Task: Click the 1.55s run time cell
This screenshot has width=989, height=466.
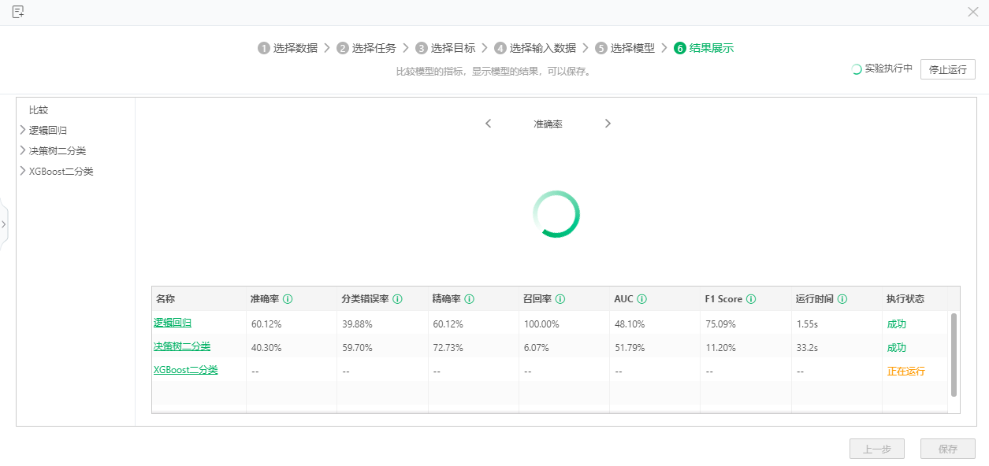Action: [807, 324]
